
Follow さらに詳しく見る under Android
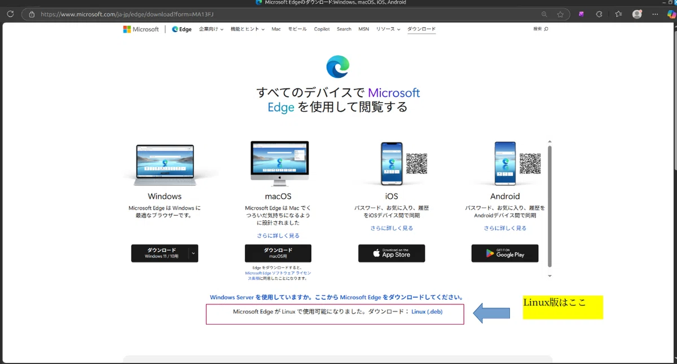(x=505, y=228)
